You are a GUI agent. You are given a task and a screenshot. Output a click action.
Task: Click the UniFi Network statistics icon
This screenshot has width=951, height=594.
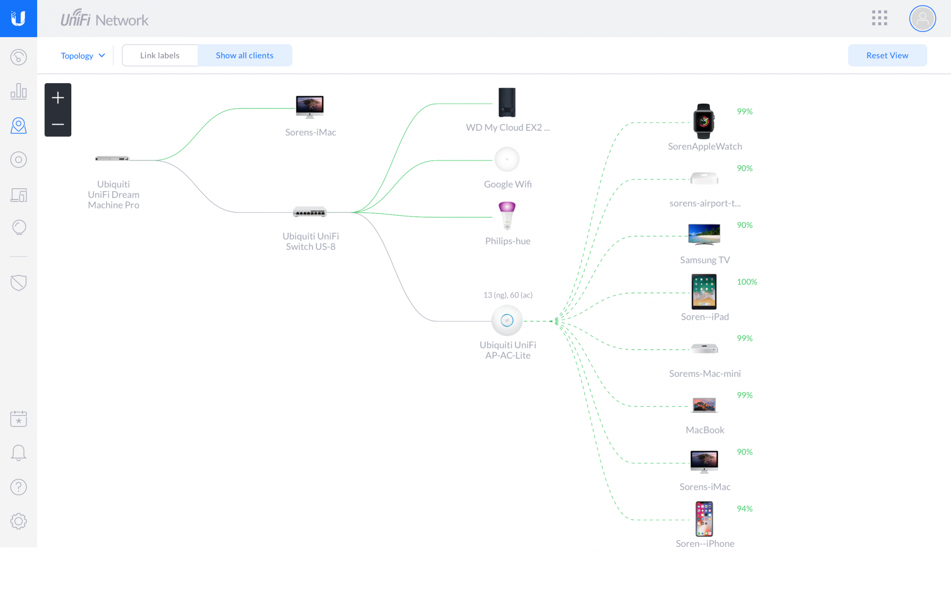[x=19, y=91]
